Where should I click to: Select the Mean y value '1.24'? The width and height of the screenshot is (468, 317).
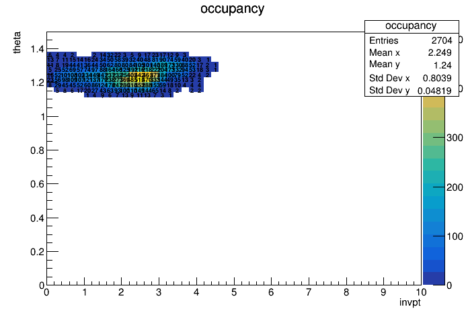pyautogui.click(x=442, y=65)
